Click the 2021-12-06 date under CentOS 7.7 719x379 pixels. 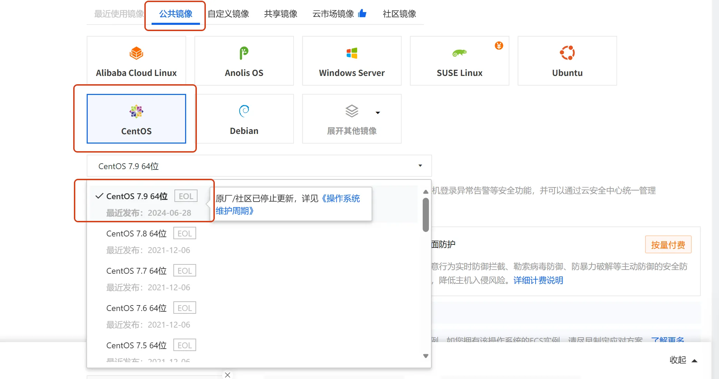[x=169, y=288]
